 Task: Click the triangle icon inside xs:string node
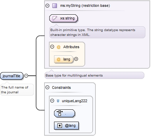[55, 18]
